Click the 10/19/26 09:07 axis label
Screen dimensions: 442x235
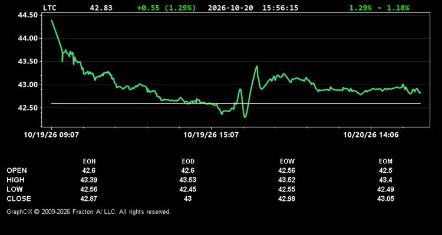(51, 135)
